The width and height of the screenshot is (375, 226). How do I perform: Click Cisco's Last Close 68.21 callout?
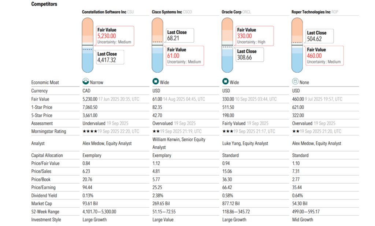click(181, 35)
